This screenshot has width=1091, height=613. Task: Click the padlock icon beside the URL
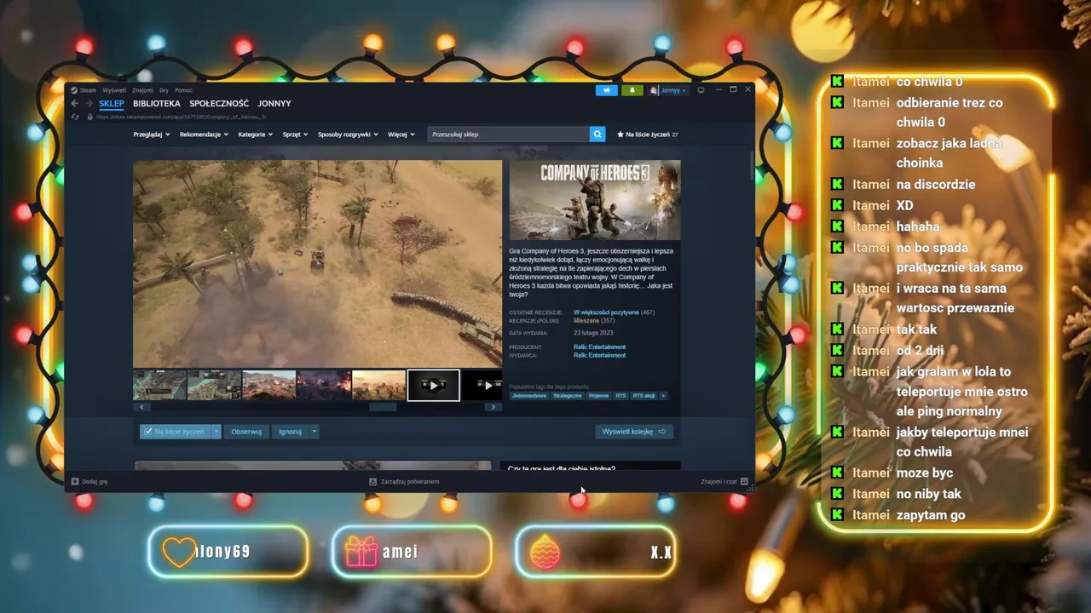(89, 117)
